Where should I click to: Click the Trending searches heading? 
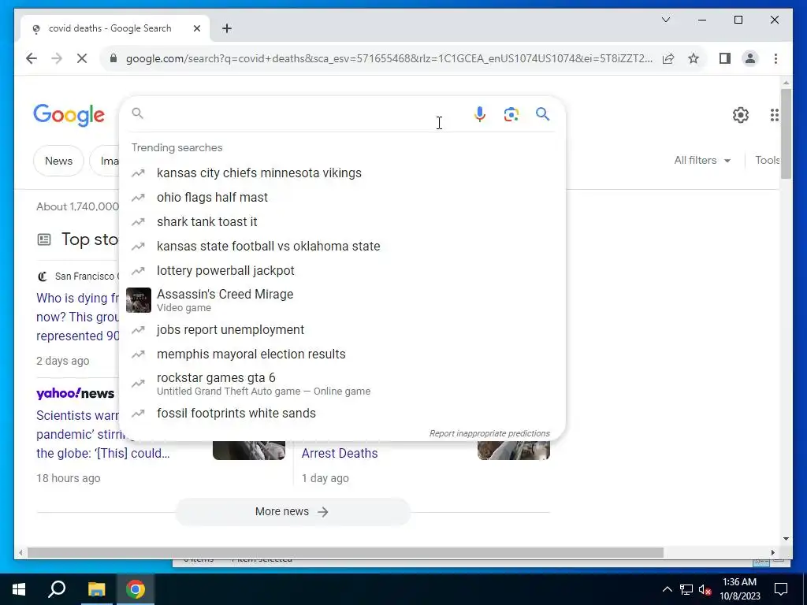point(177,147)
